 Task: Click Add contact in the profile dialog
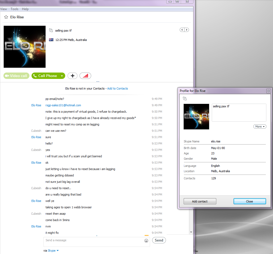(200, 201)
